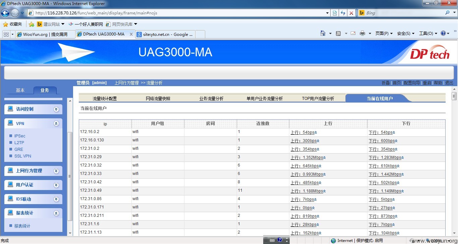Click the compatibility view icon in address bar

coord(335,13)
